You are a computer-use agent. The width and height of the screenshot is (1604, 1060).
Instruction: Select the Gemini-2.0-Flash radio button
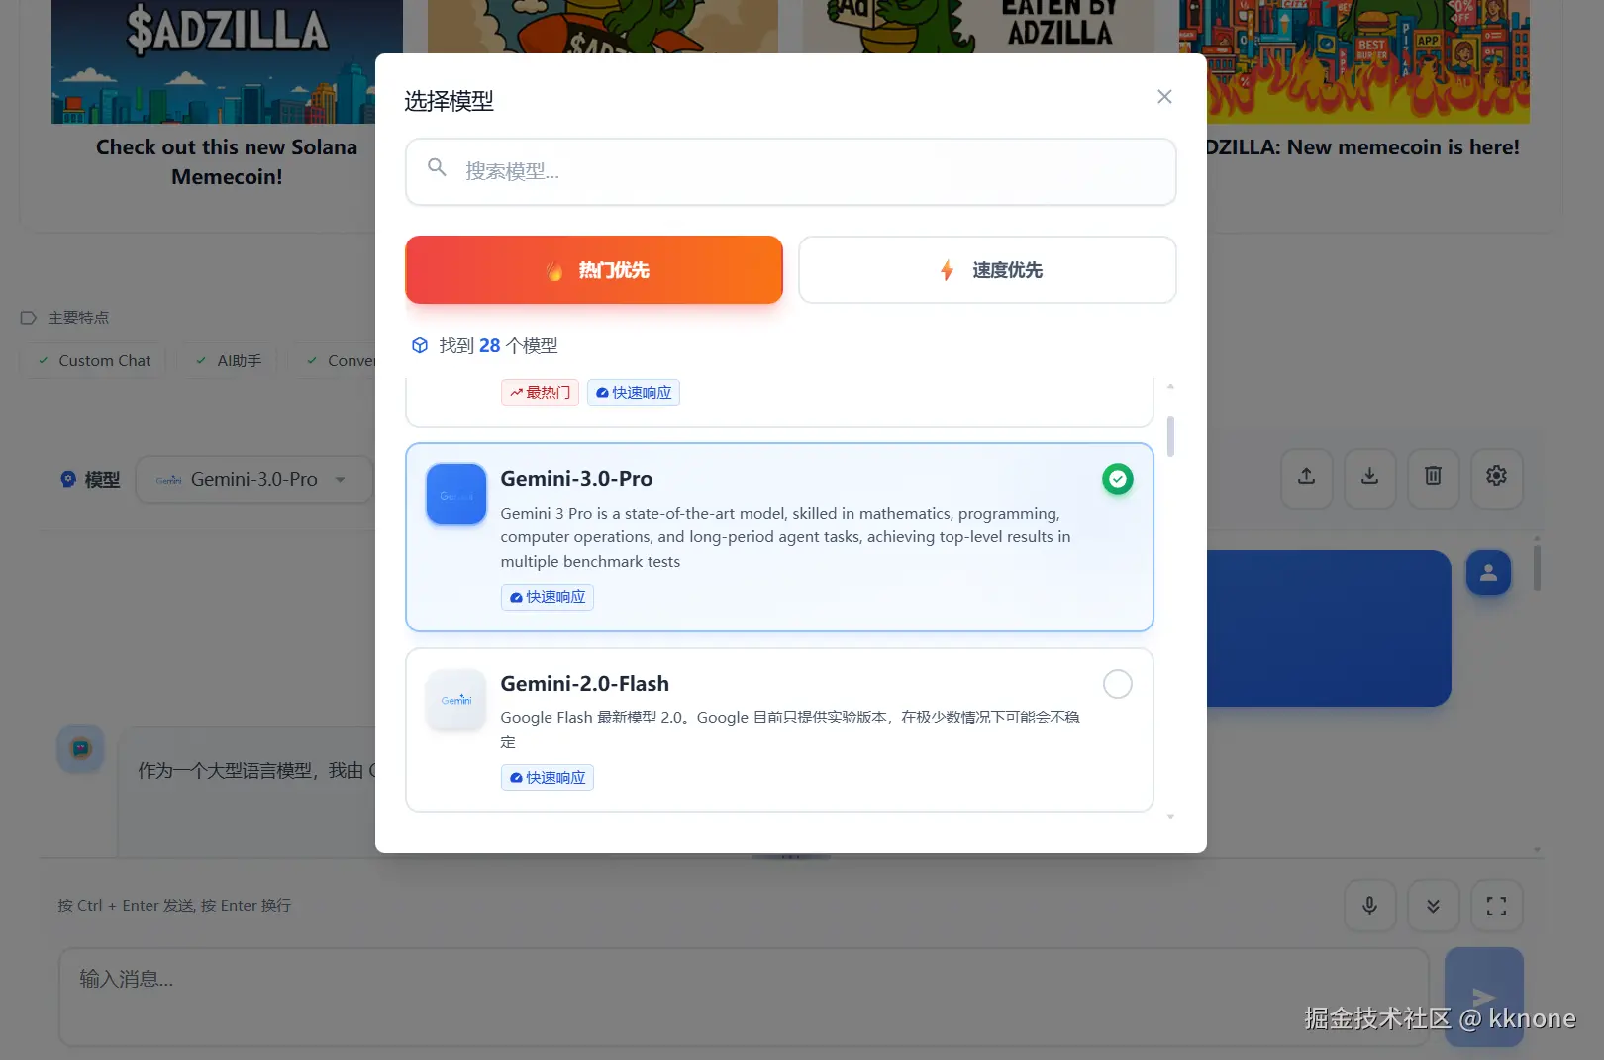(x=1117, y=684)
